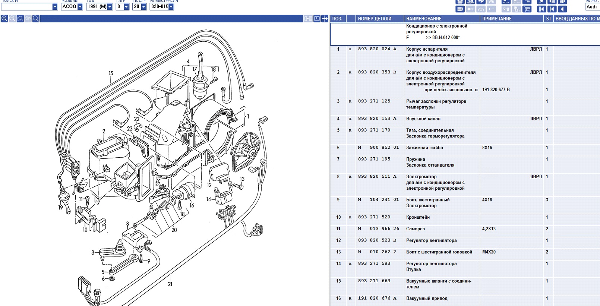Select the zoom area selection tool

tap(20, 19)
